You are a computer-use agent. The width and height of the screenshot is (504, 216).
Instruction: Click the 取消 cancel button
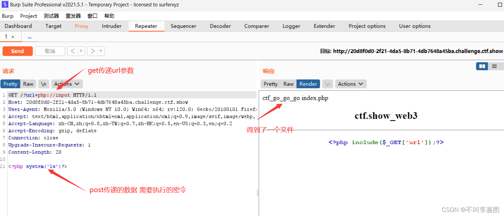50,51
